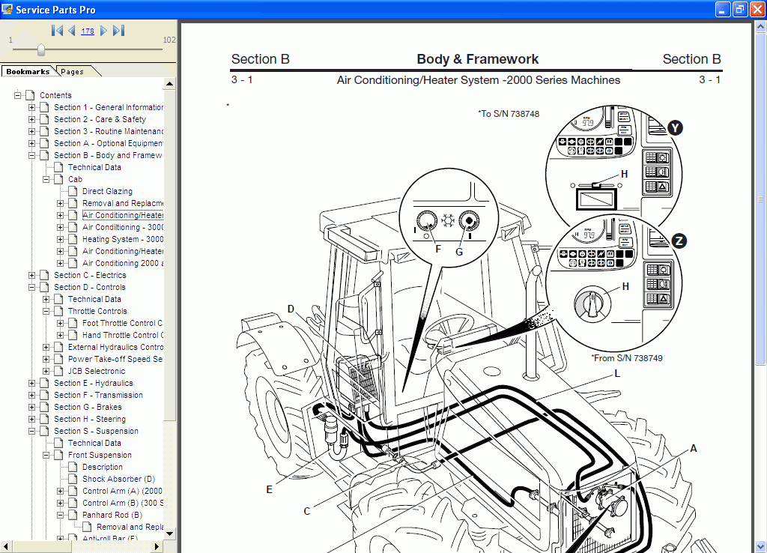Screen dimensions: 767x553
Task: Collapse the Cab tree node
Action: (x=46, y=179)
